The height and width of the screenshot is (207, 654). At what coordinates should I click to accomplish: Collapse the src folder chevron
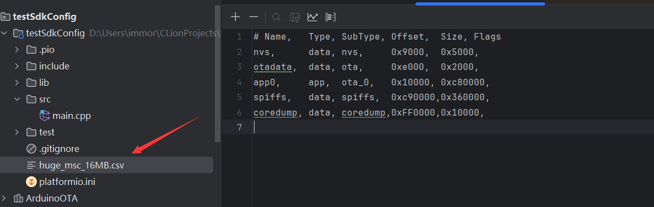point(17,99)
